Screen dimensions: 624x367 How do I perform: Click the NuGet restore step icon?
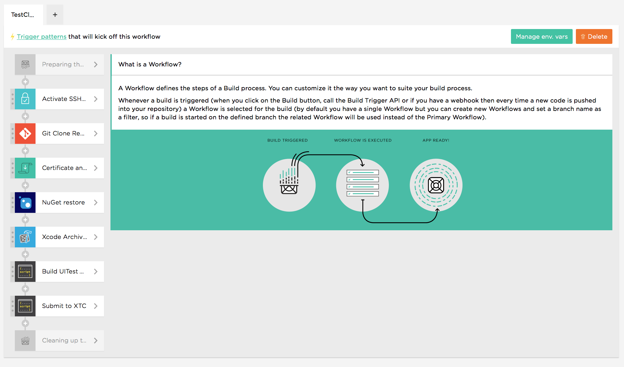pos(25,203)
